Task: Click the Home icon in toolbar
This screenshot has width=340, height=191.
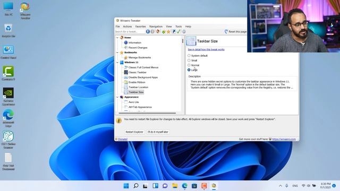Action: tap(158, 32)
